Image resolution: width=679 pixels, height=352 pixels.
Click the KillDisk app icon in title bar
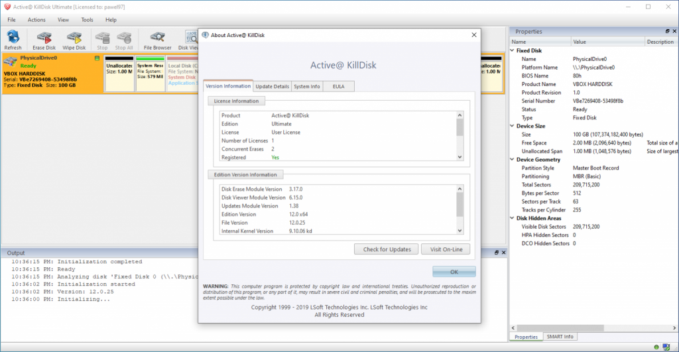tap(7, 7)
